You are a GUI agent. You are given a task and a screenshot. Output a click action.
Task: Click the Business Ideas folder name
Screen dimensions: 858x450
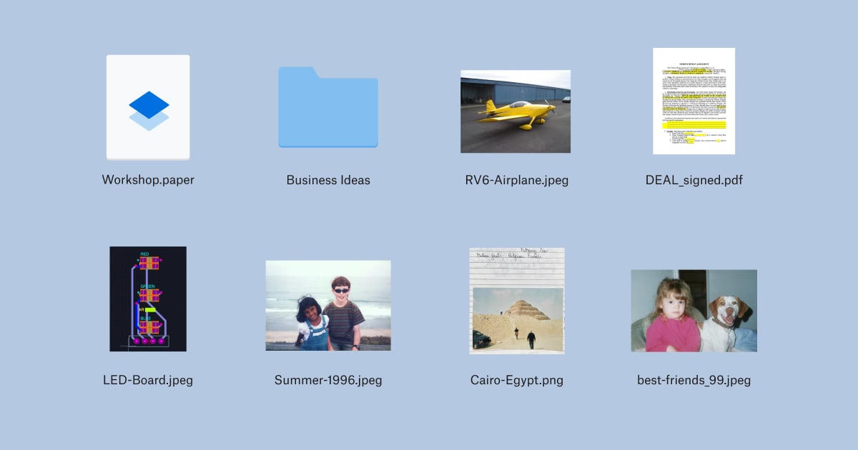[328, 180]
